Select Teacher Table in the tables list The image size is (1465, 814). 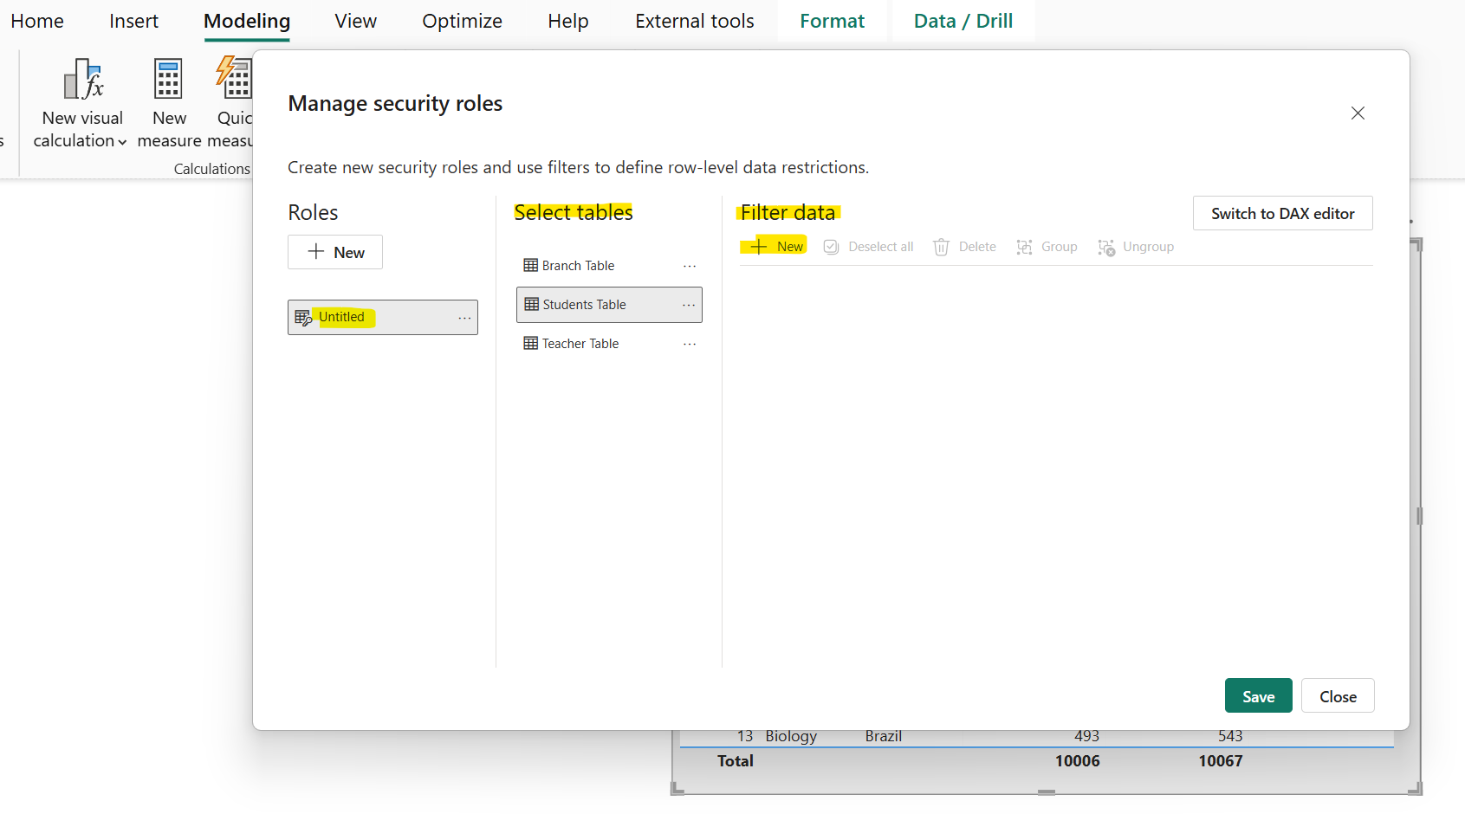pyautogui.click(x=580, y=344)
